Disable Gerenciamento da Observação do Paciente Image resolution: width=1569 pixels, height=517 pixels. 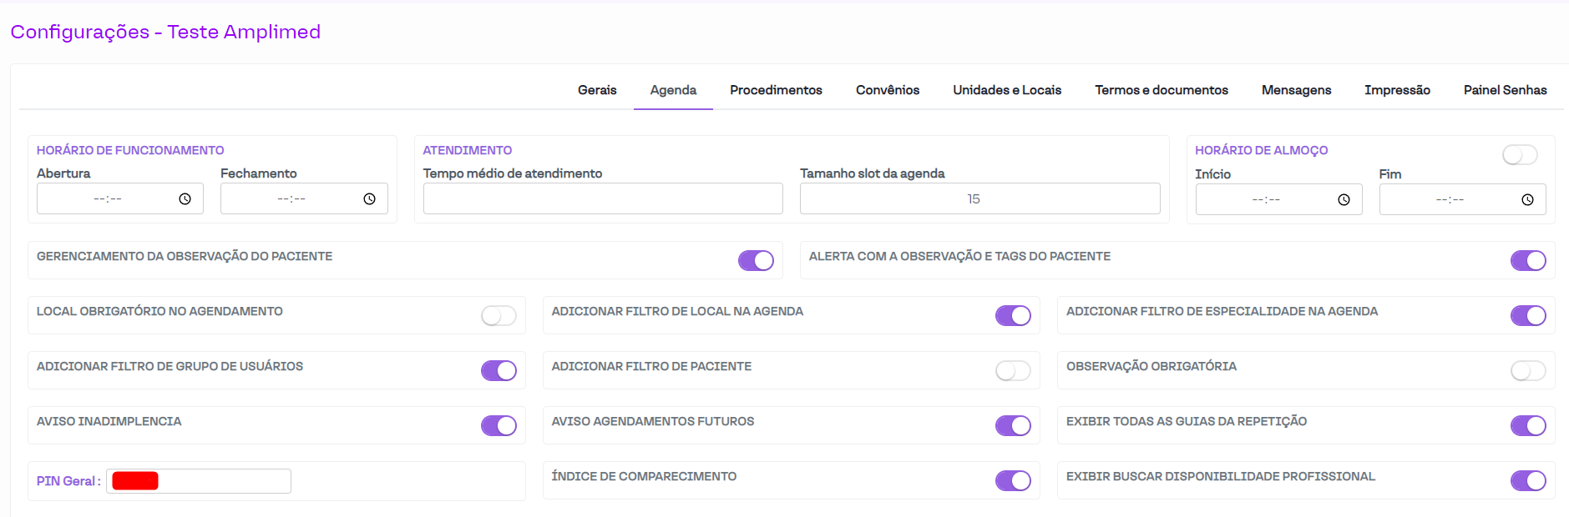click(756, 261)
